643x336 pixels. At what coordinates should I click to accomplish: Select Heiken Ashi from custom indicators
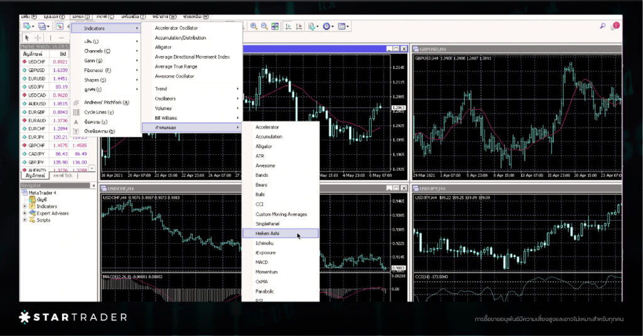click(x=281, y=233)
